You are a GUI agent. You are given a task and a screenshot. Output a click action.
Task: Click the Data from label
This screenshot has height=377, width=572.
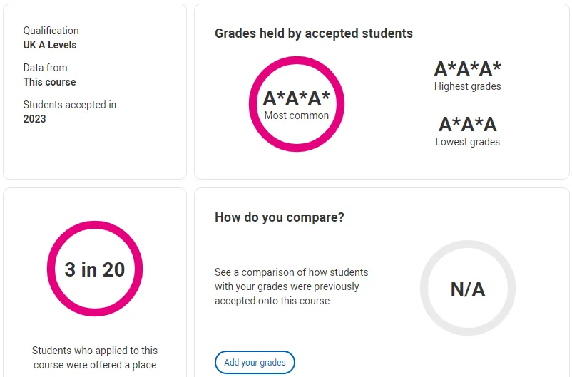45,68
